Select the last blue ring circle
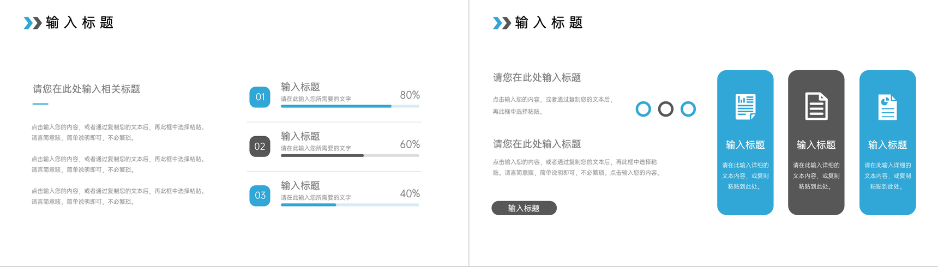 tap(688, 109)
